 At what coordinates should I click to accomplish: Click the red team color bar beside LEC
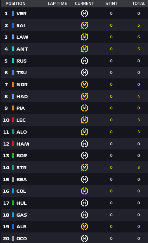[13, 120]
